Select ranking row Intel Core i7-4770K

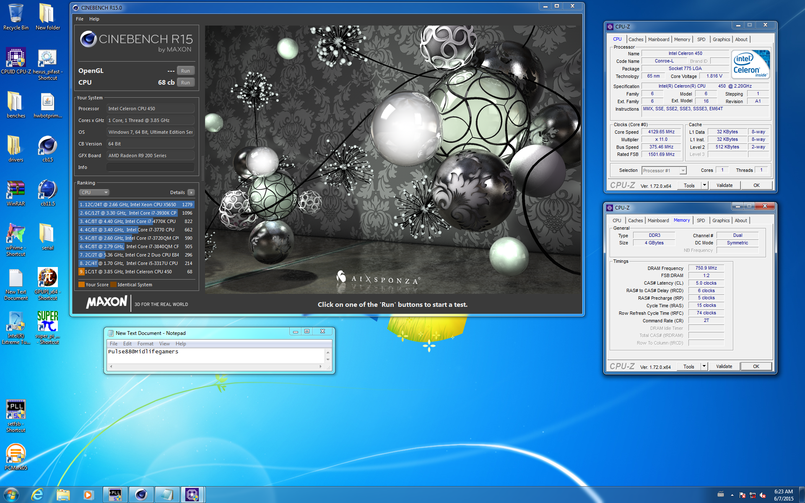(x=136, y=221)
